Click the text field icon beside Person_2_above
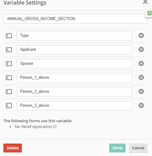 pyautogui.click(x=9, y=92)
